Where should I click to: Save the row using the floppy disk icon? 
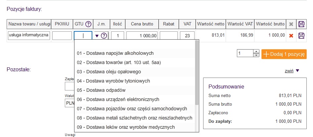(x=301, y=36)
